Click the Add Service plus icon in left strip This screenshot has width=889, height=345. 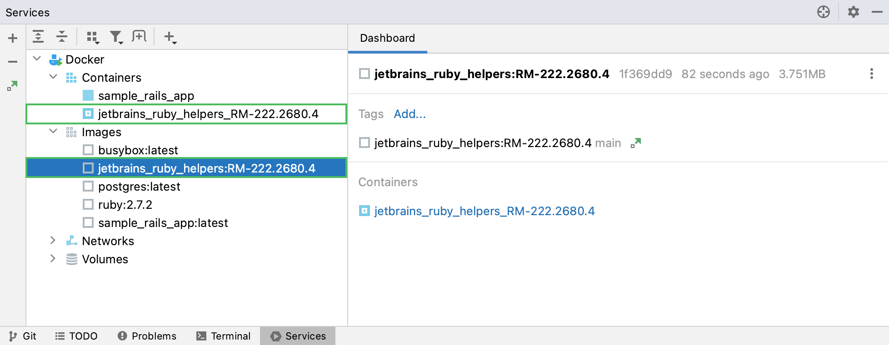pyautogui.click(x=13, y=38)
